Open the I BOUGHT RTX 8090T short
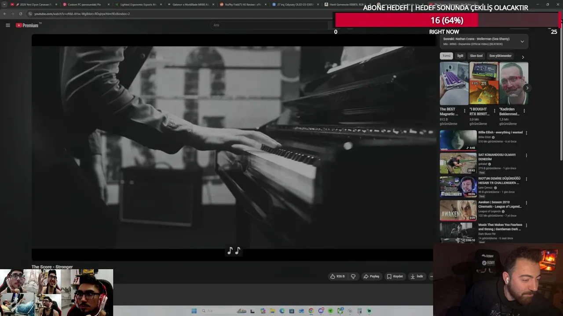The height and width of the screenshot is (316, 563). 484,83
